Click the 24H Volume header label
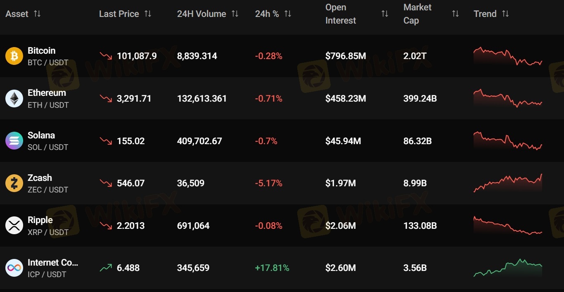 click(x=201, y=14)
